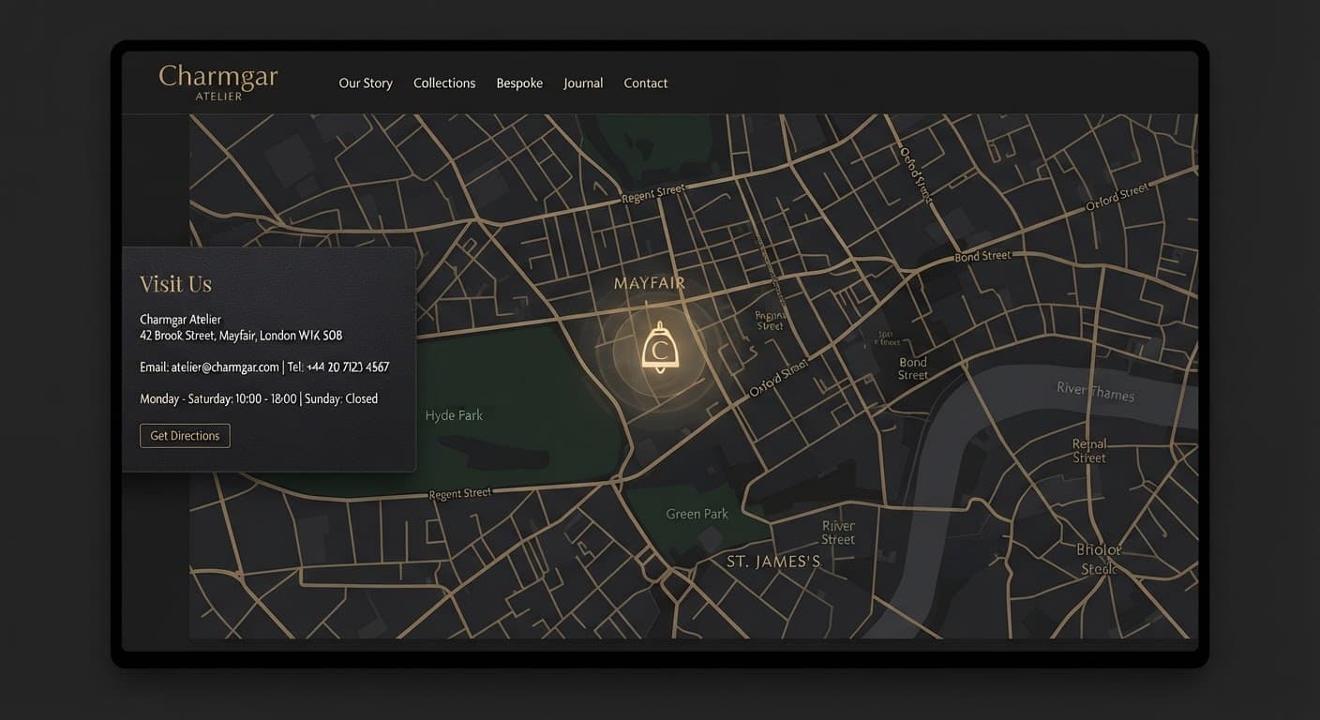1320x720 pixels.
Task: Click the Hyde Park map label
Action: (x=454, y=415)
